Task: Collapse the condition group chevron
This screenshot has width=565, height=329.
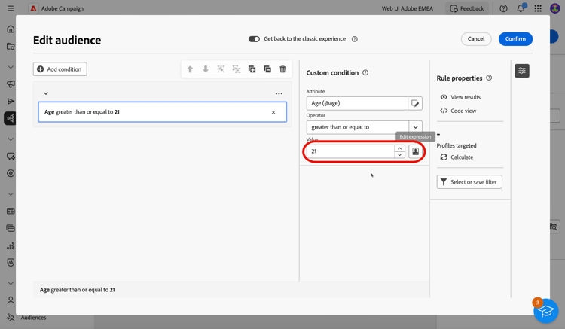Action: tap(46, 93)
